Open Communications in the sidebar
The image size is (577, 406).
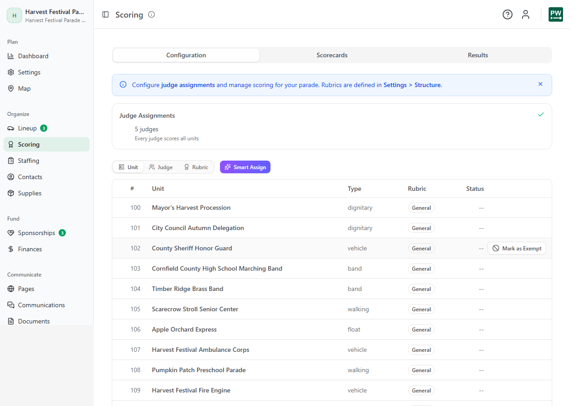click(47, 305)
